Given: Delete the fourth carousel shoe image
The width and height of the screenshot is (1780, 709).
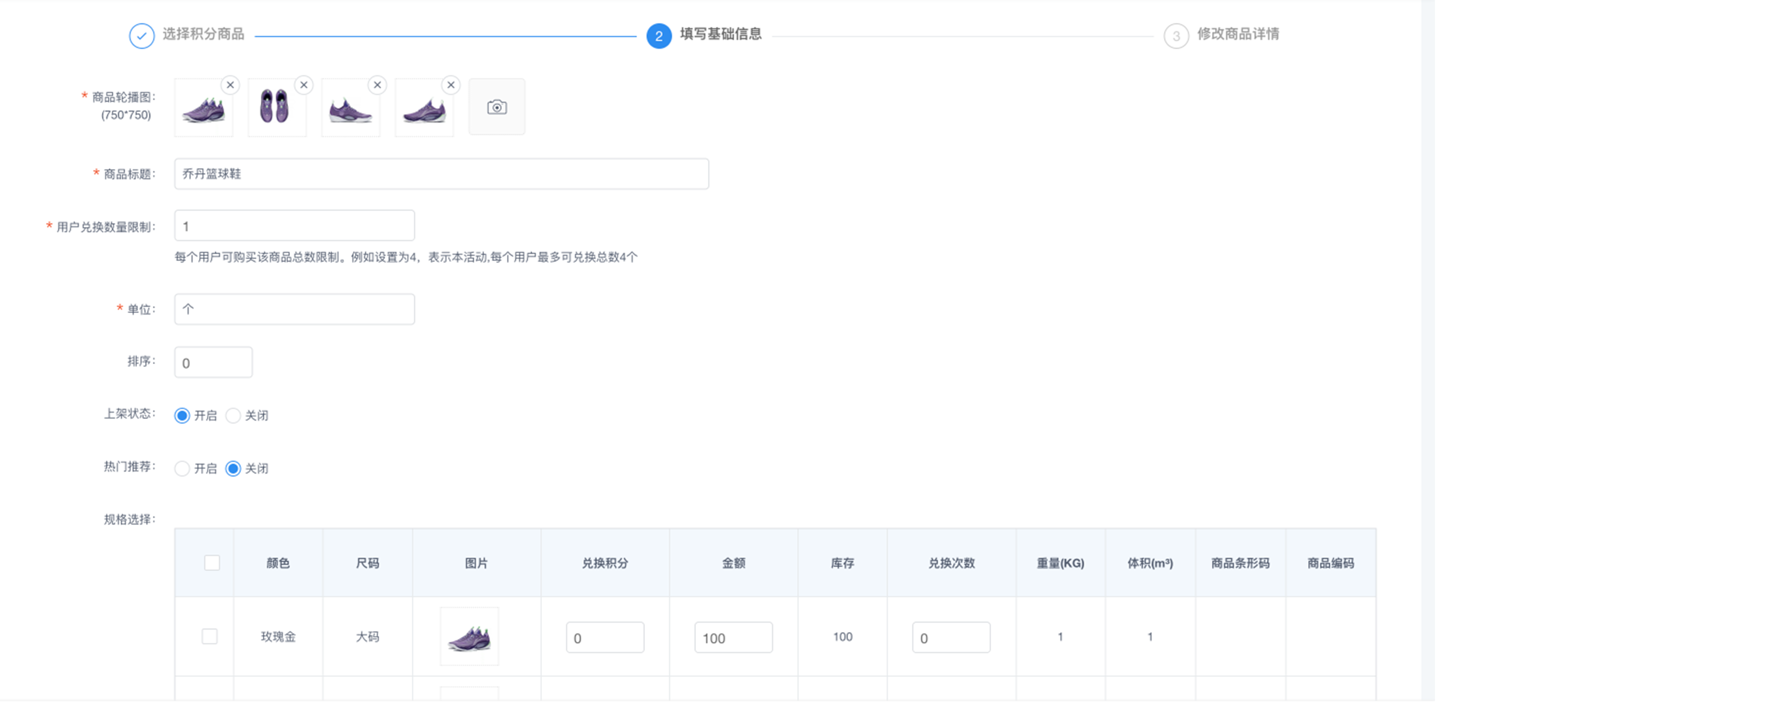Looking at the screenshot, I should coord(451,85).
